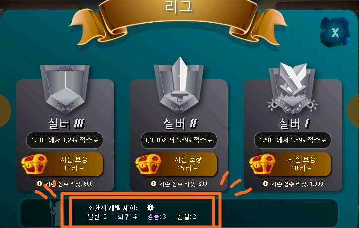The width and height of the screenshot is (359, 228).
Task: Go to next leagues with right arrow
Action: tap(353, 110)
